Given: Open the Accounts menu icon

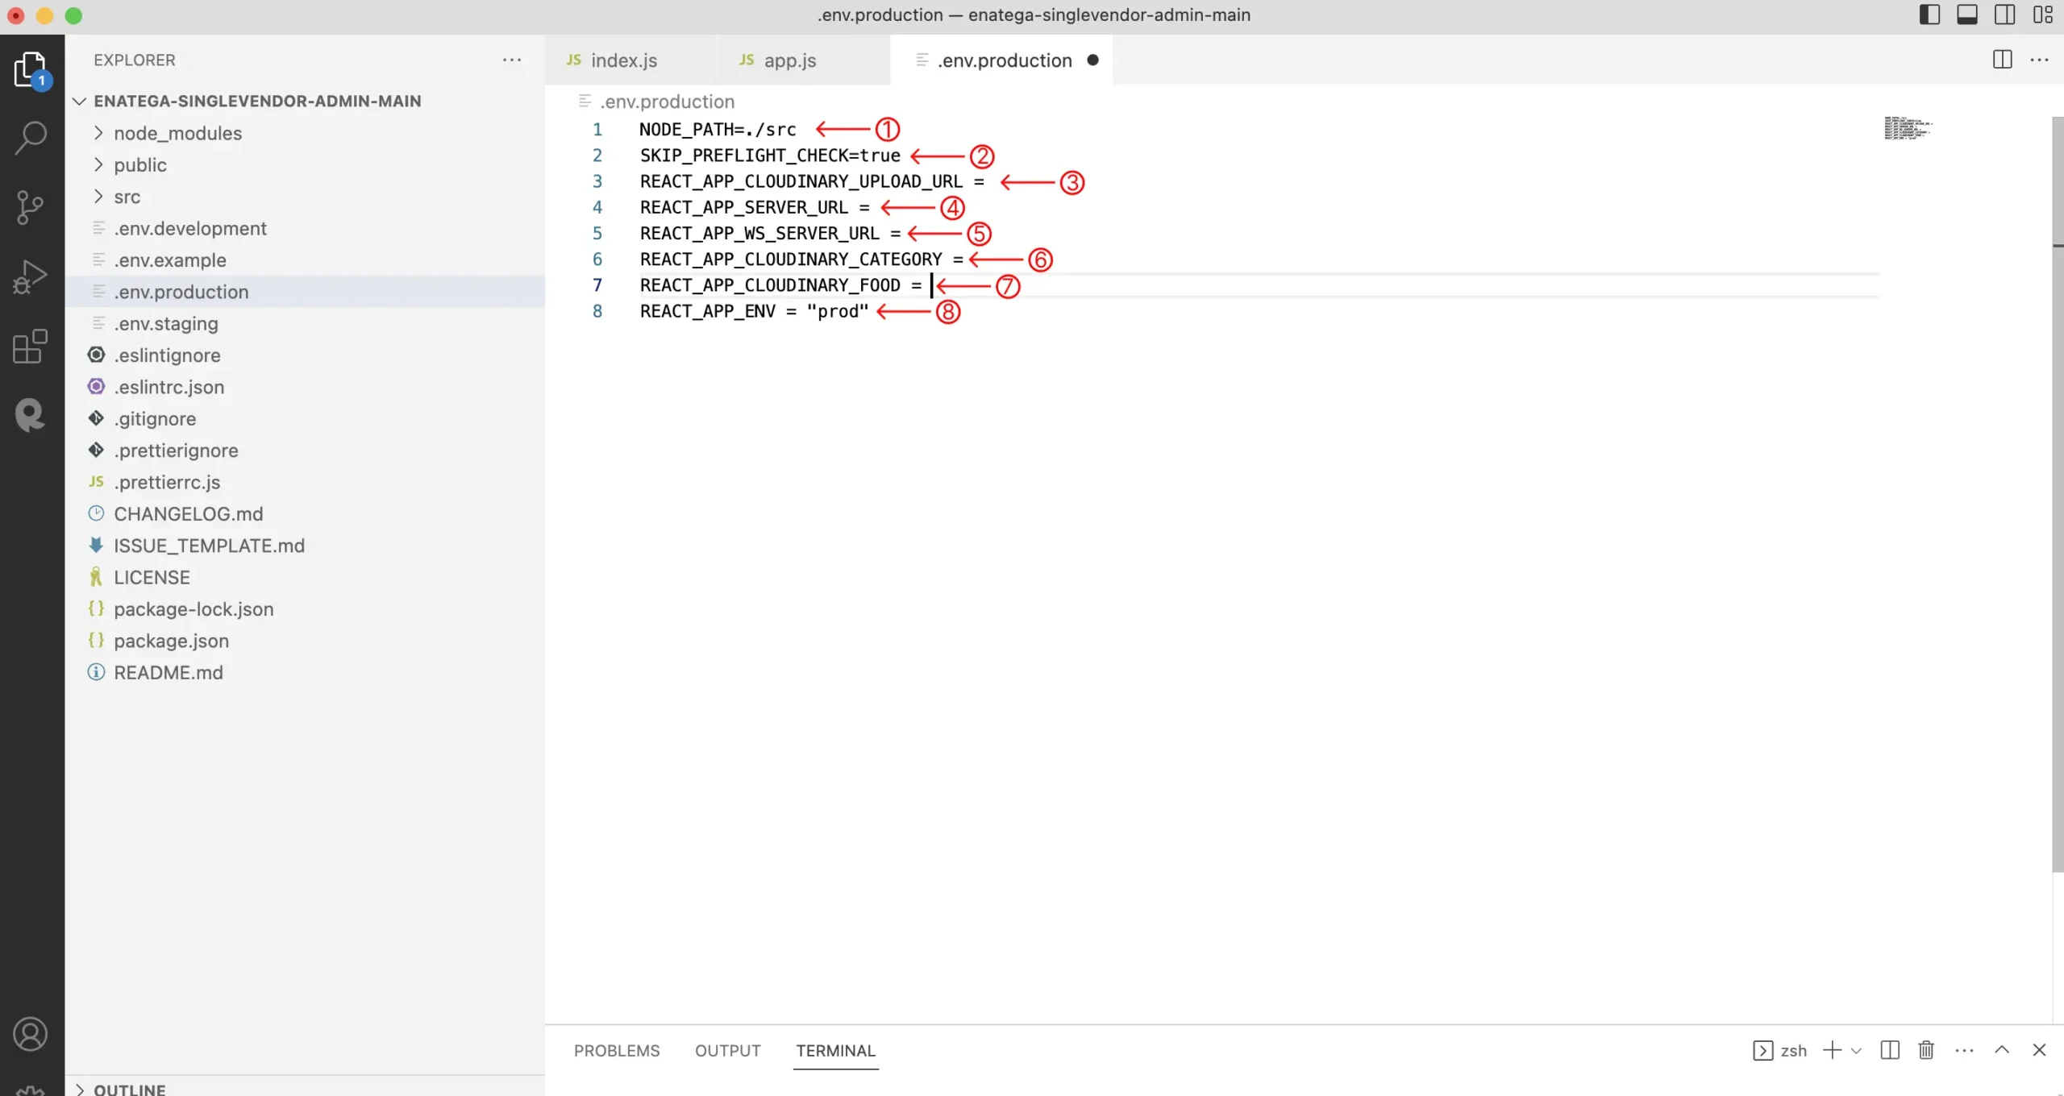Looking at the screenshot, I should click(31, 1034).
